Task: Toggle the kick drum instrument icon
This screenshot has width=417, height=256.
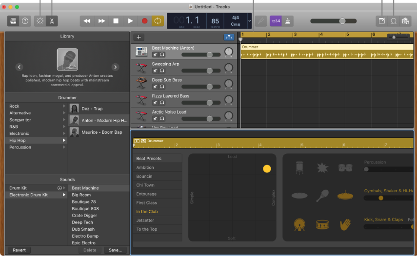Action: point(299,224)
